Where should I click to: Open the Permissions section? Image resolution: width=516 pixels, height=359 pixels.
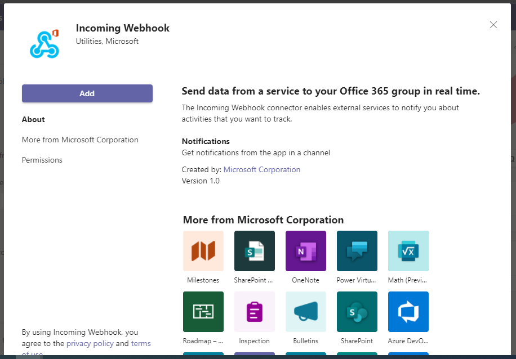(x=42, y=160)
